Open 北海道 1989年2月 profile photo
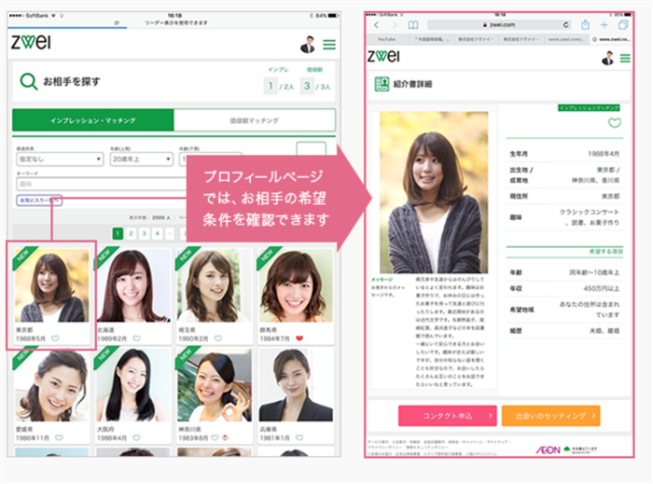This screenshot has height=484, width=653. [133, 285]
